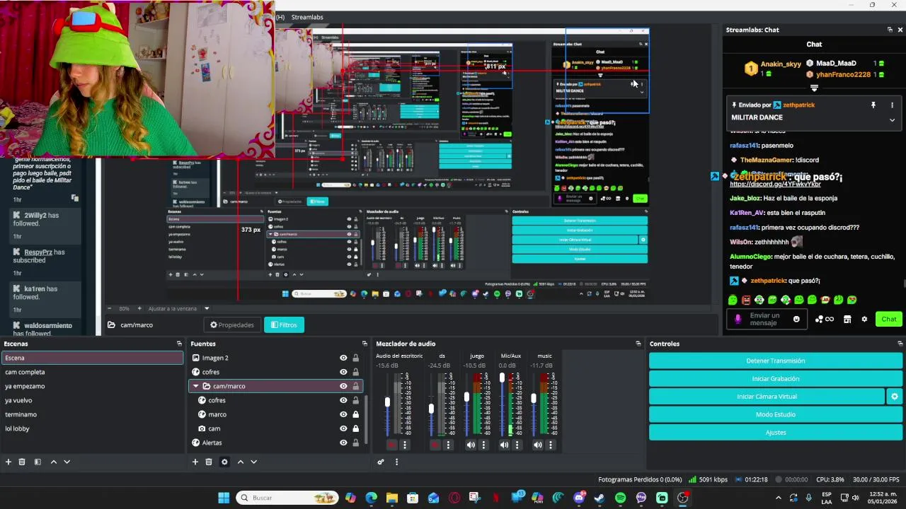
Task: Move the selected scene up
Action: (x=53, y=462)
